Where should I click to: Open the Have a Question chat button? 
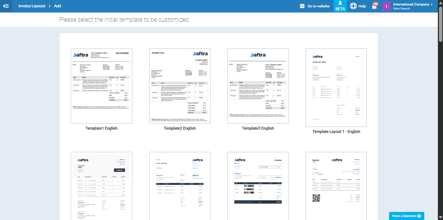(407, 216)
